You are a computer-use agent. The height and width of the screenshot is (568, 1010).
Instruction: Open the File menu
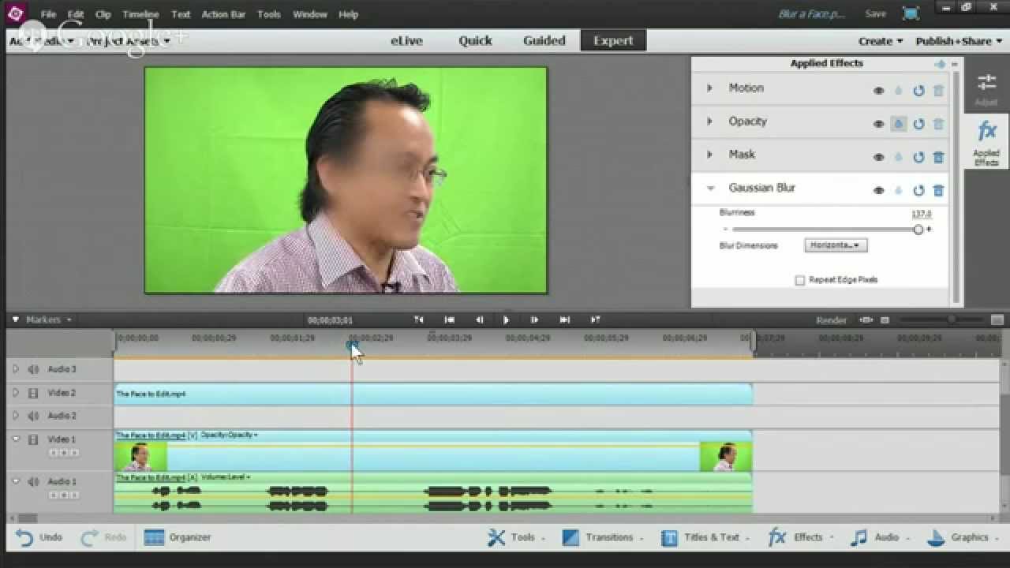click(48, 14)
